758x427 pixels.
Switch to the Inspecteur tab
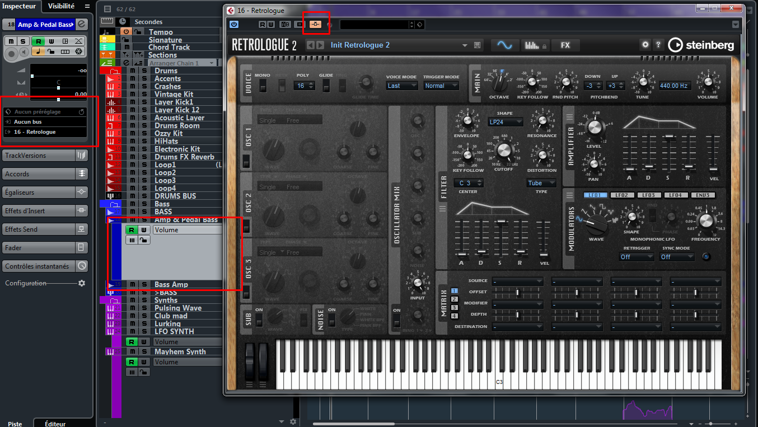(19, 6)
